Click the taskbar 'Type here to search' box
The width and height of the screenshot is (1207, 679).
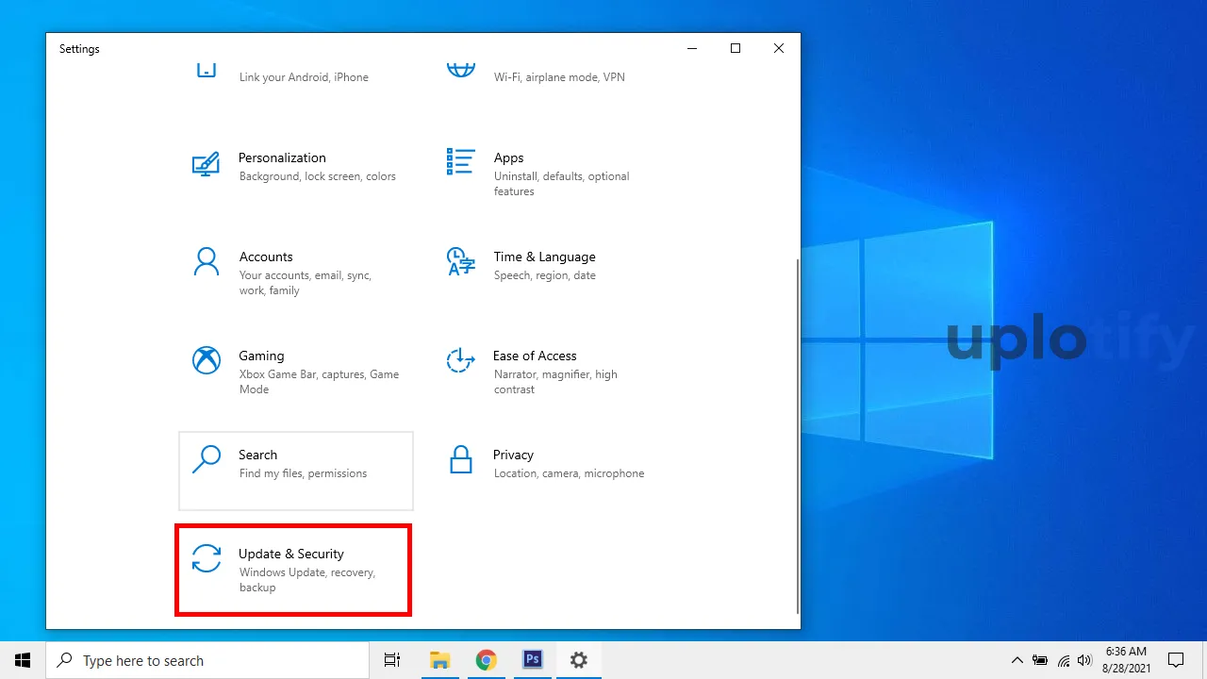[207, 660]
